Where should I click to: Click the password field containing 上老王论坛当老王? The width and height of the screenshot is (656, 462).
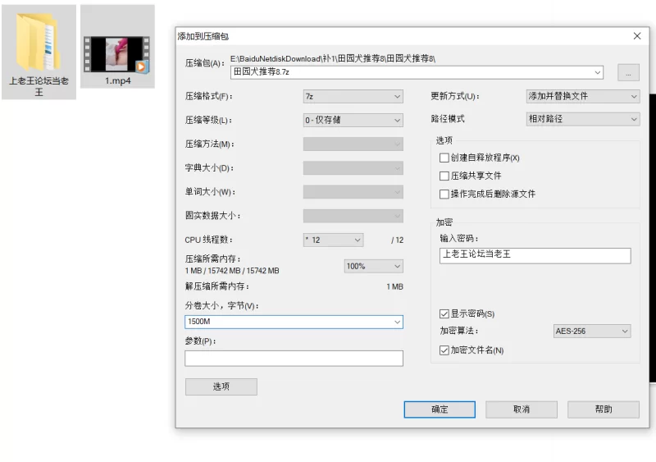[x=535, y=255]
